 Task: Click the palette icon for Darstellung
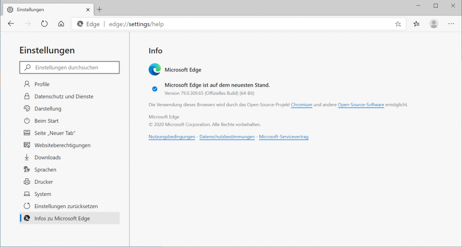click(x=27, y=108)
